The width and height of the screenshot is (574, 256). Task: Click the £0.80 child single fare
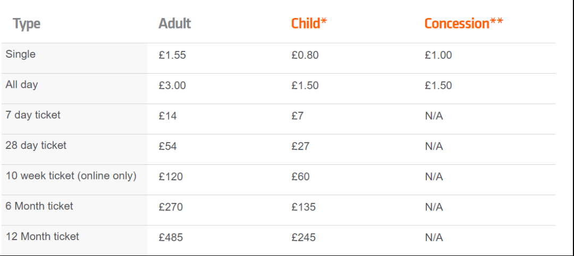pyautogui.click(x=305, y=55)
